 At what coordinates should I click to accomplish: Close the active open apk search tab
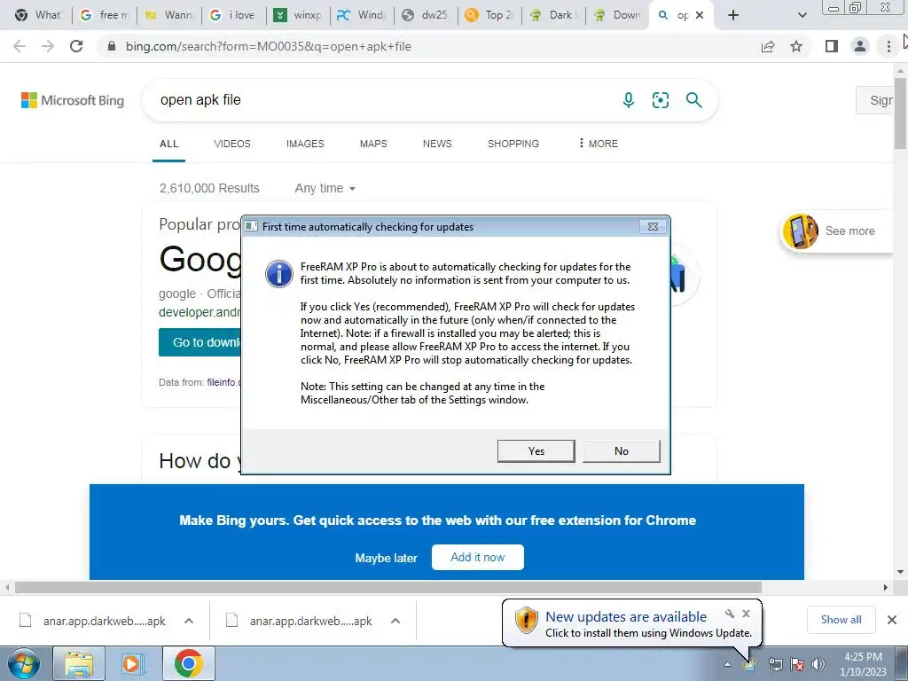point(700,15)
